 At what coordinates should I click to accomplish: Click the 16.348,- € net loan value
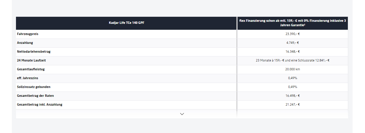click(x=293, y=52)
